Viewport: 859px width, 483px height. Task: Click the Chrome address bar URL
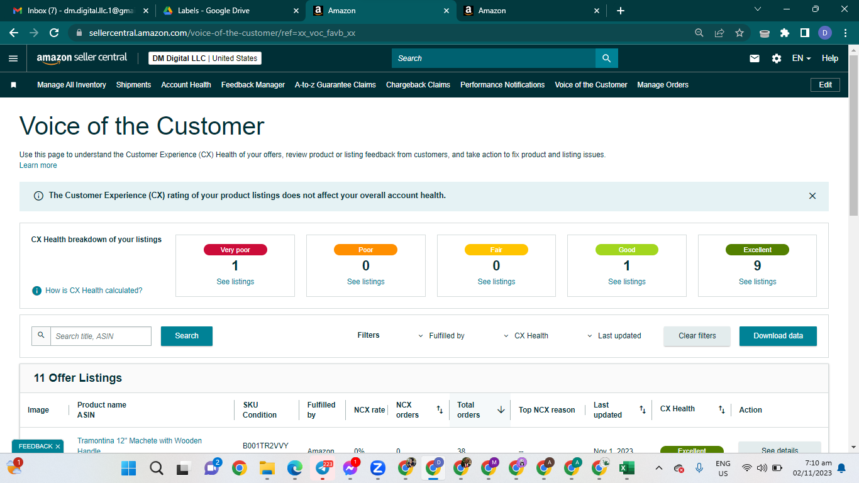[222, 33]
